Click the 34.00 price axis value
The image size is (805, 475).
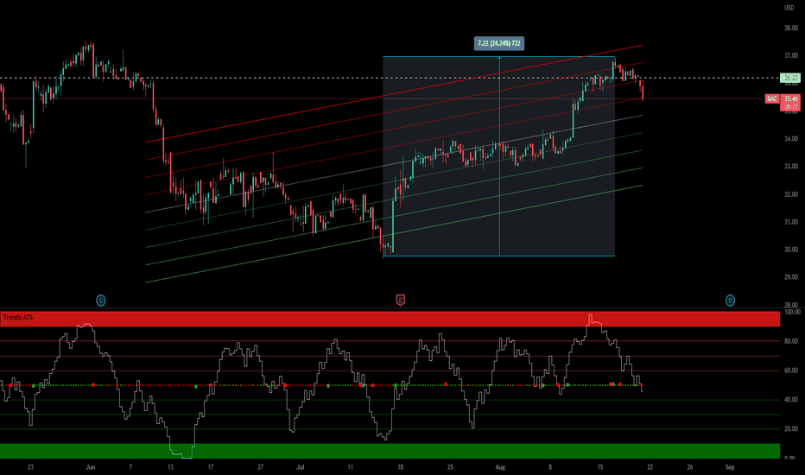[790, 139]
